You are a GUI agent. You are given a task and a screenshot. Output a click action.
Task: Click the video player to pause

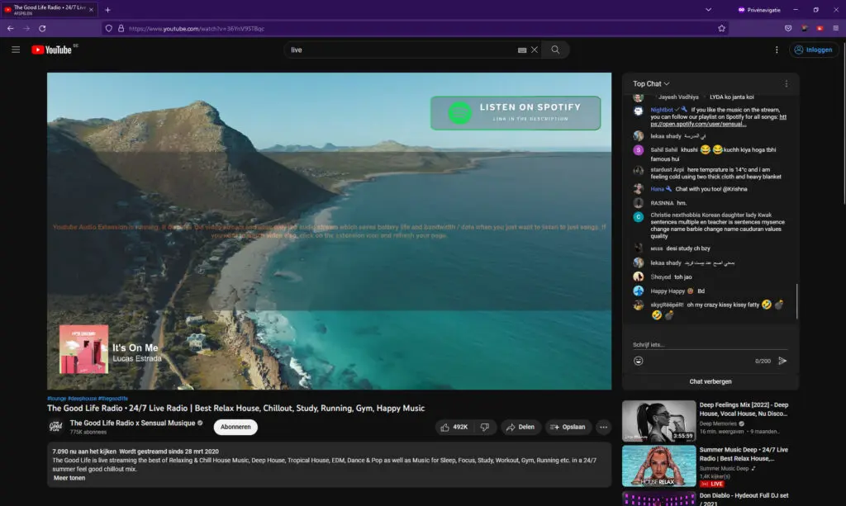pyautogui.click(x=329, y=231)
